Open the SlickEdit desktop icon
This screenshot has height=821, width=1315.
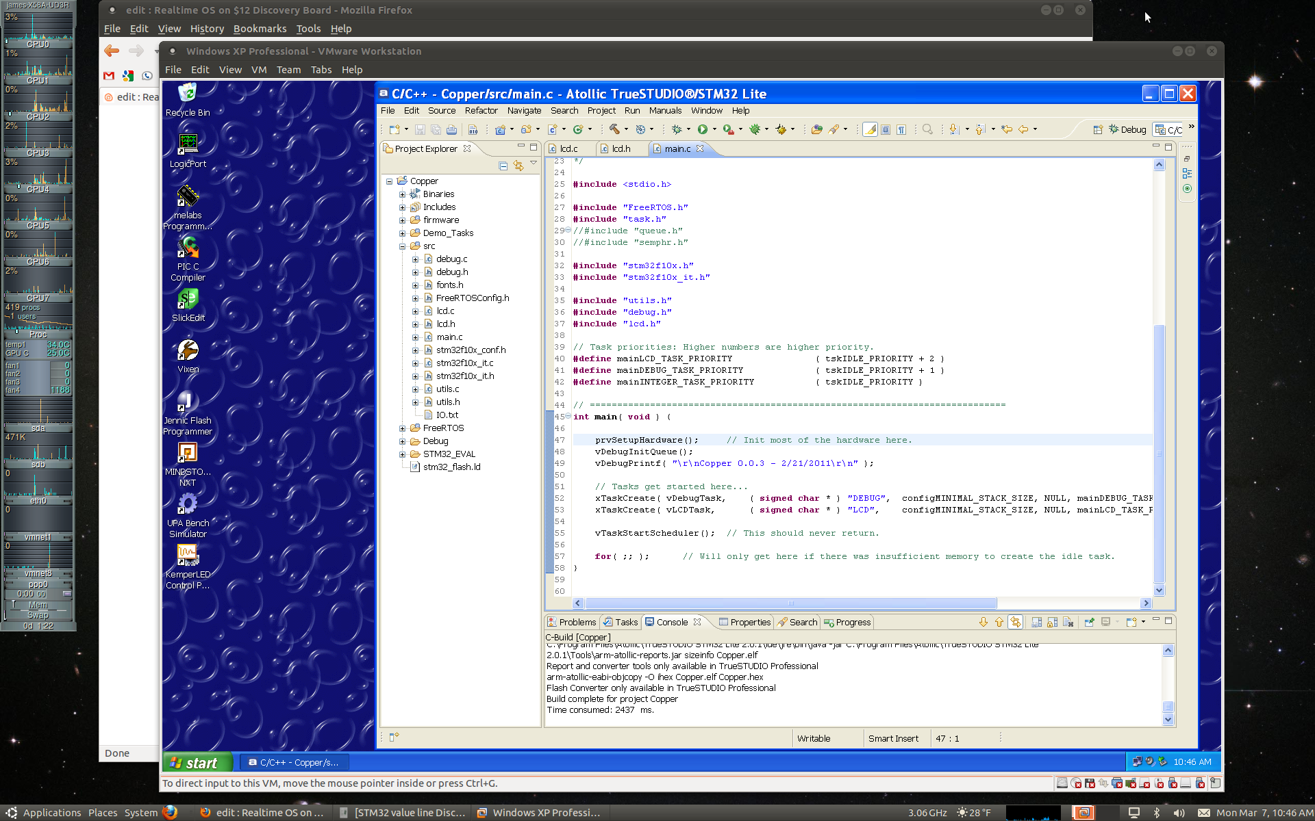tap(188, 304)
